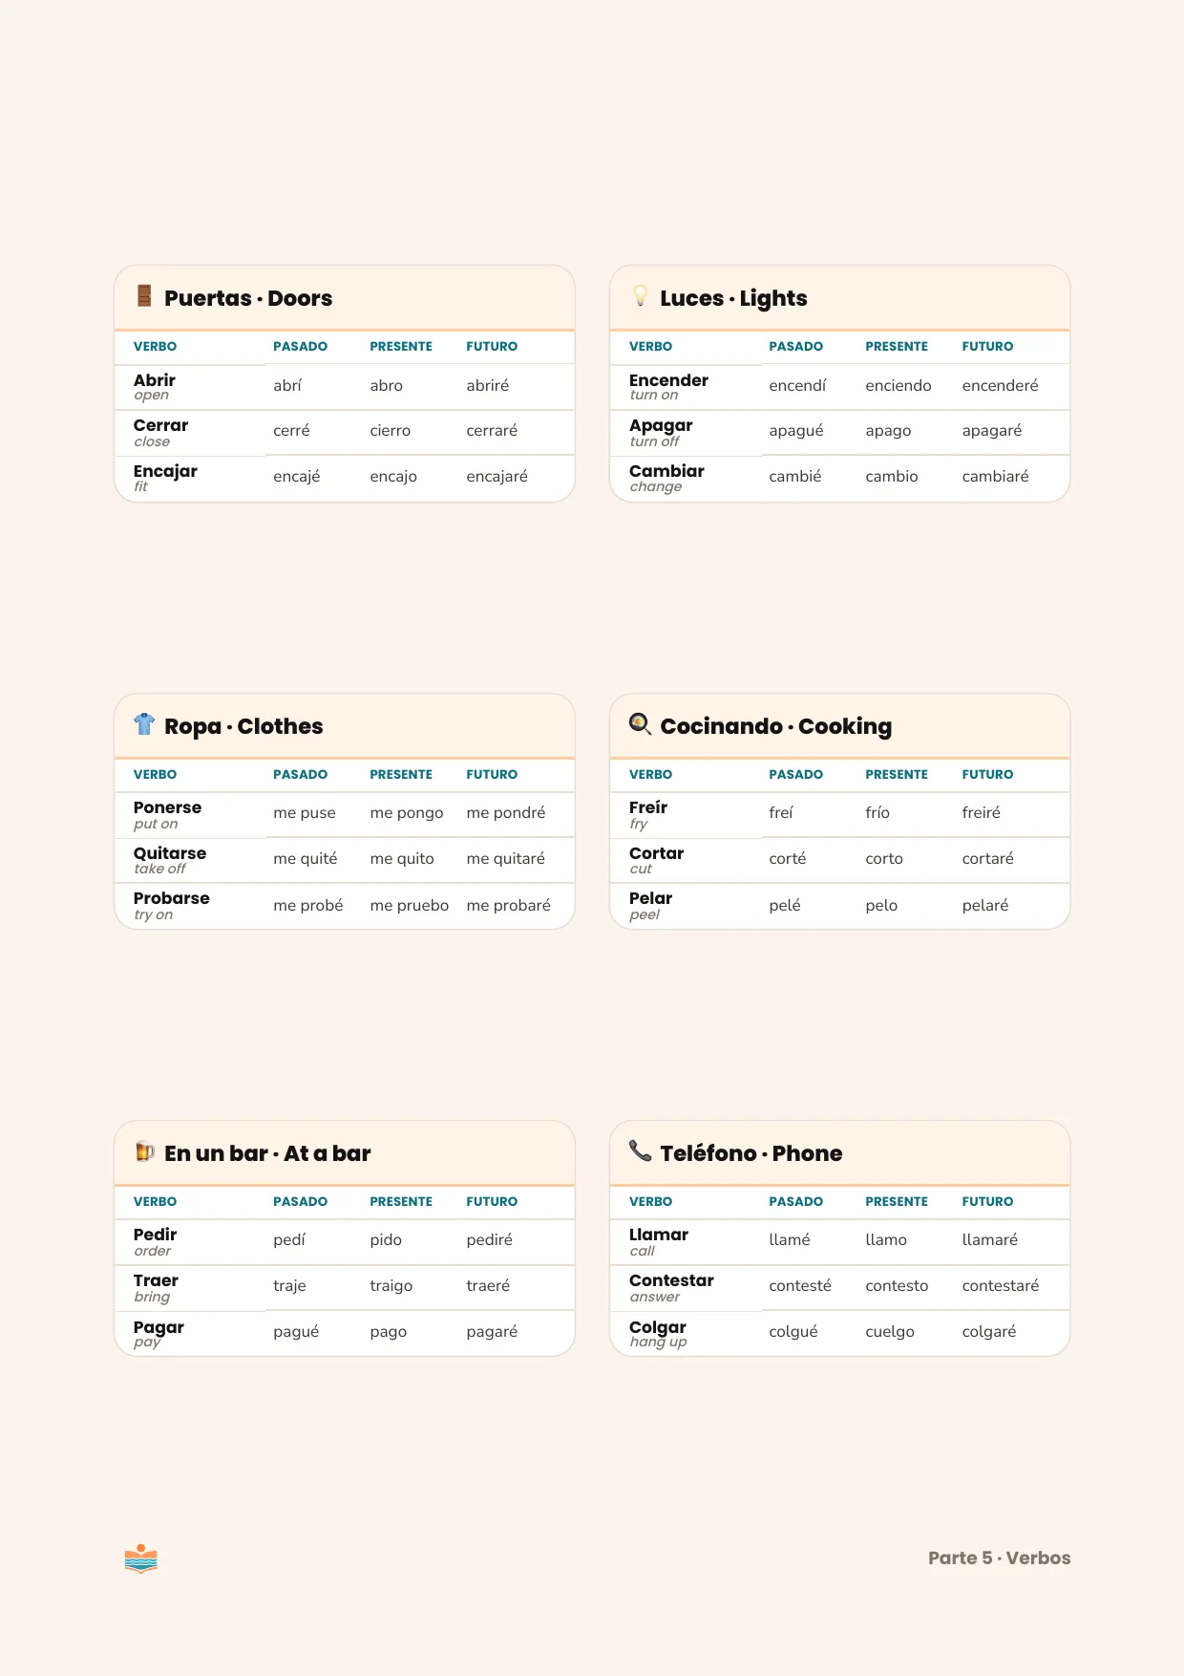Click the beer mug icon beside En un bar

click(x=144, y=1151)
